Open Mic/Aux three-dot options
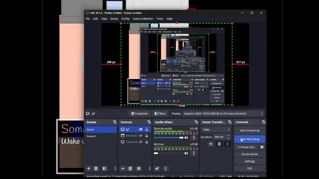Viewport: 319px width, 179px height. (194, 153)
